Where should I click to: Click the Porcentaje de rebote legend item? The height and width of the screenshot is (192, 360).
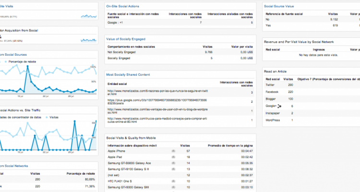tap(21, 61)
